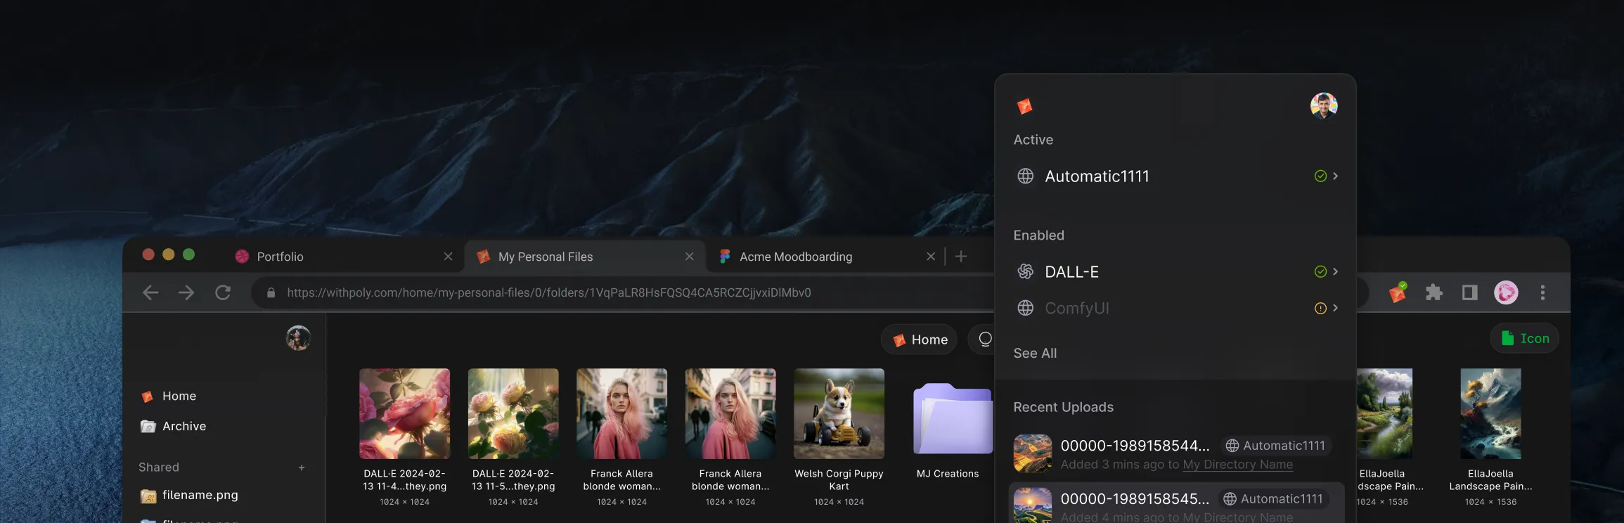Close the Acme Moodboarding tab
1624x523 pixels.
point(931,257)
